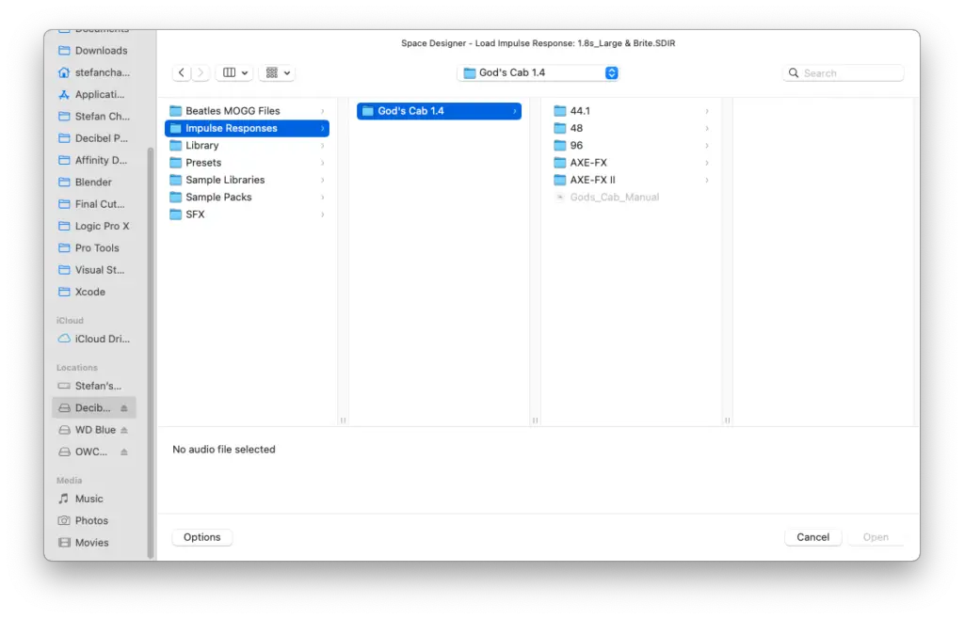Select Stefan's... under Locations
Image resolution: width=964 pixels, height=619 pixels.
(93, 386)
